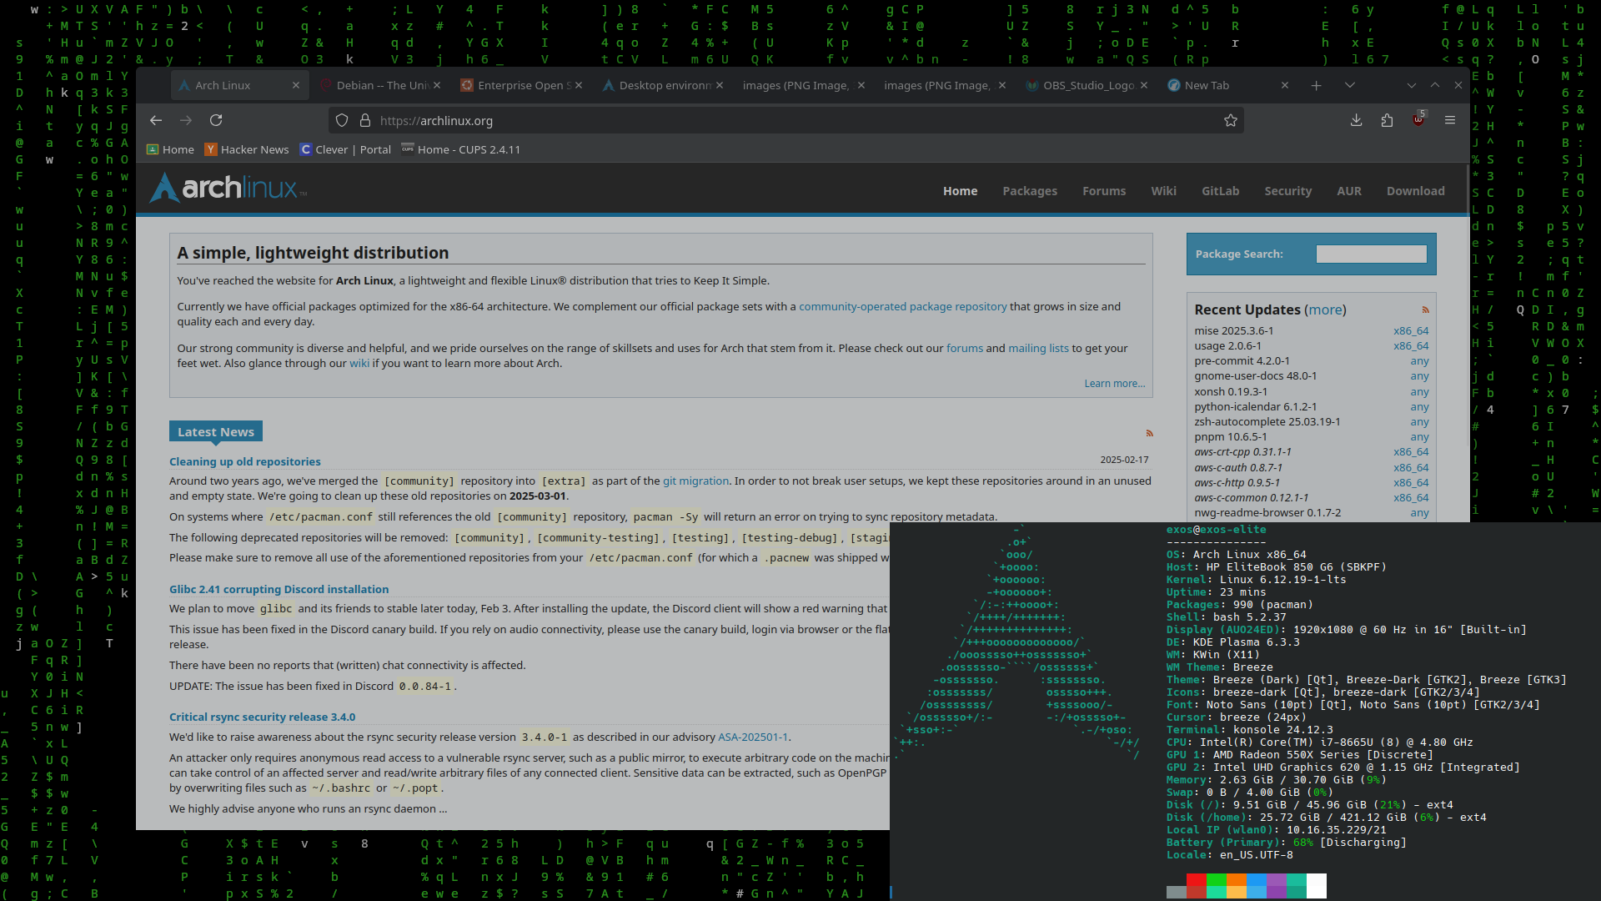This screenshot has width=1601, height=901.
Task: Open Cleaning up old repositories article
Action: (x=244, y=461)
